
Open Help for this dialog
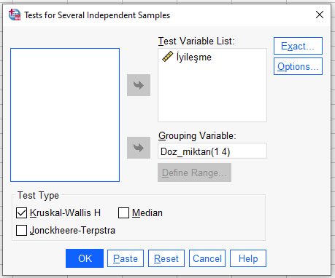[x=248, y=258]
